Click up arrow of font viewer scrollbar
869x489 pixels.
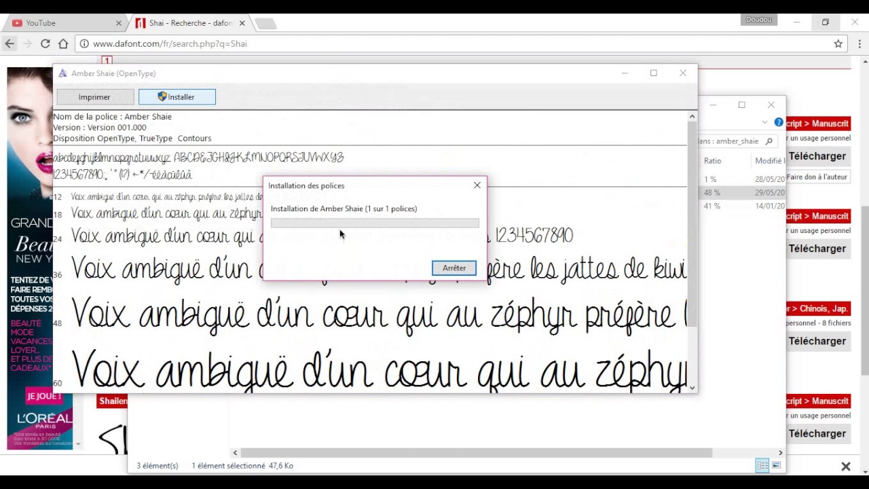[692, 117]
